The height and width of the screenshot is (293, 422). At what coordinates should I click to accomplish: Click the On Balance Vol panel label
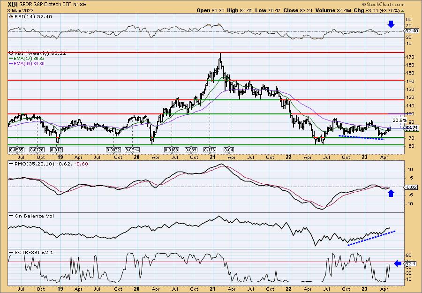point(34,216)
